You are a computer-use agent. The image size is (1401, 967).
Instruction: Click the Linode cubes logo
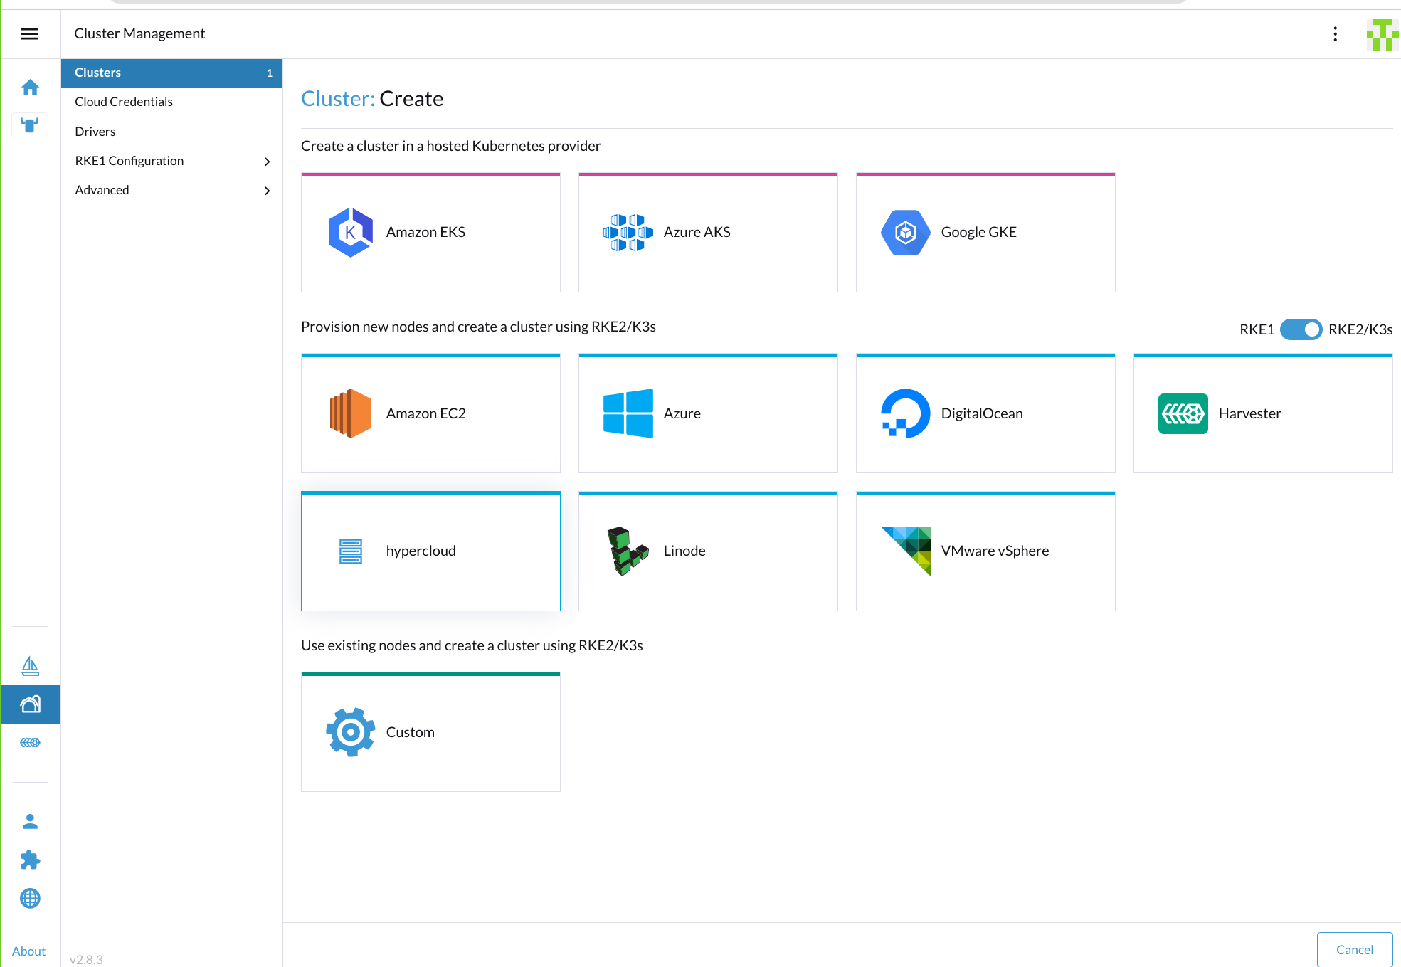pos(628,551)
